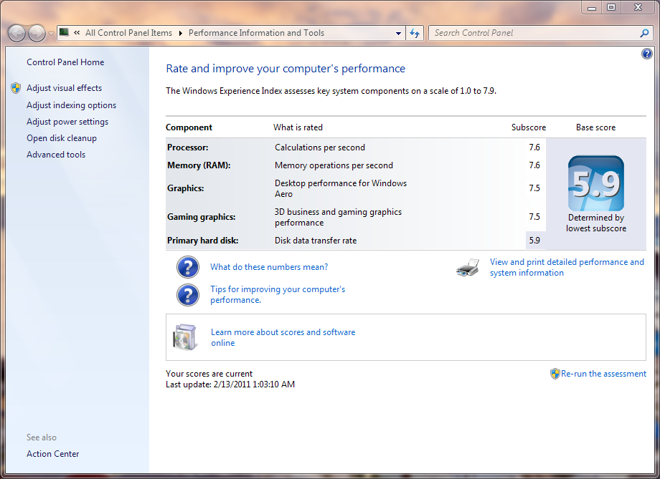Click in the Search Control Panel field
660x479 pixels.
[x=534, y=33]
